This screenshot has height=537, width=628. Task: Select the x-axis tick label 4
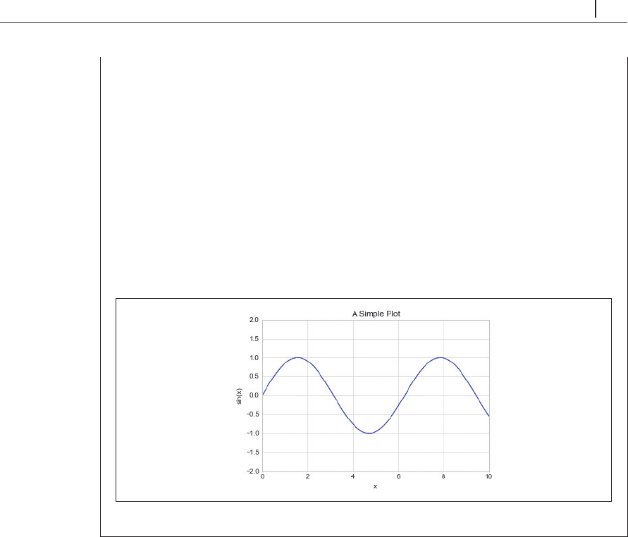pyautogui.click(x=353, y=477)
